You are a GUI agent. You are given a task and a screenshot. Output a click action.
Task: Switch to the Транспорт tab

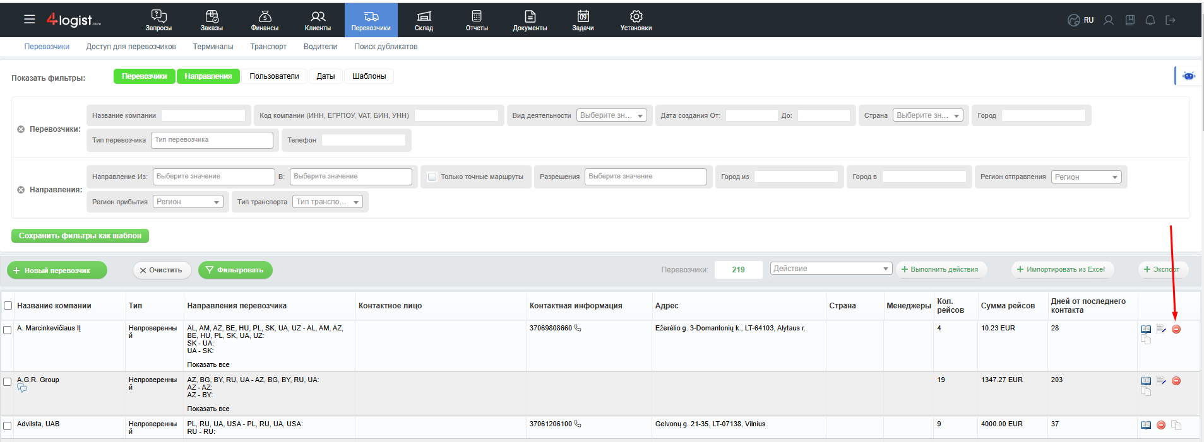tap(268, 47)
